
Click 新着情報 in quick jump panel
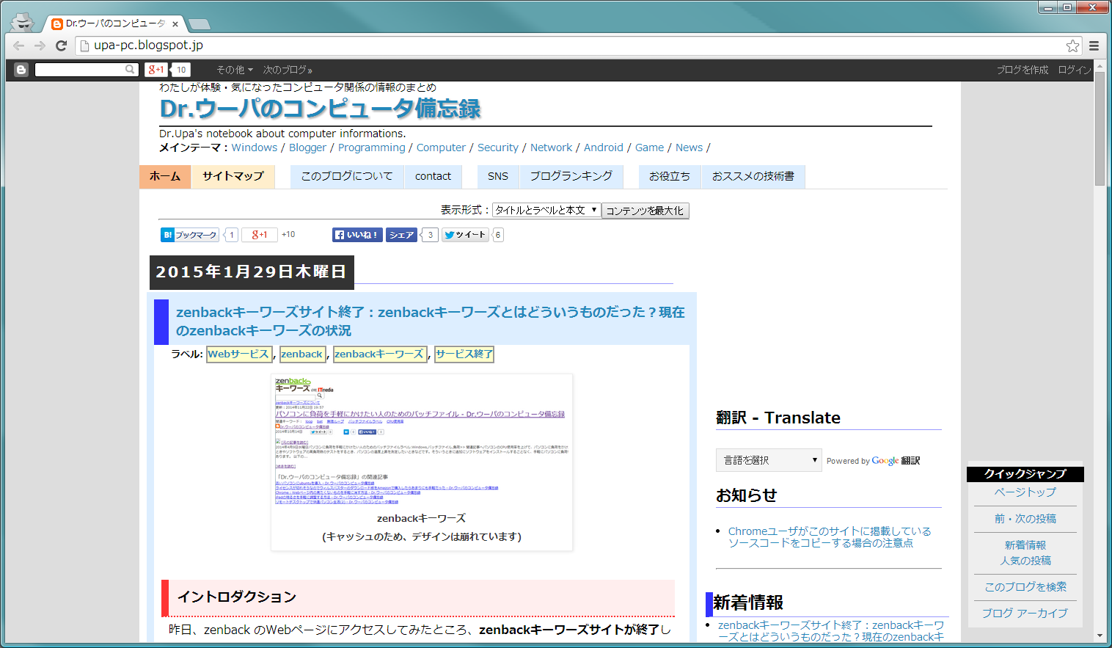coord(1025,545)
